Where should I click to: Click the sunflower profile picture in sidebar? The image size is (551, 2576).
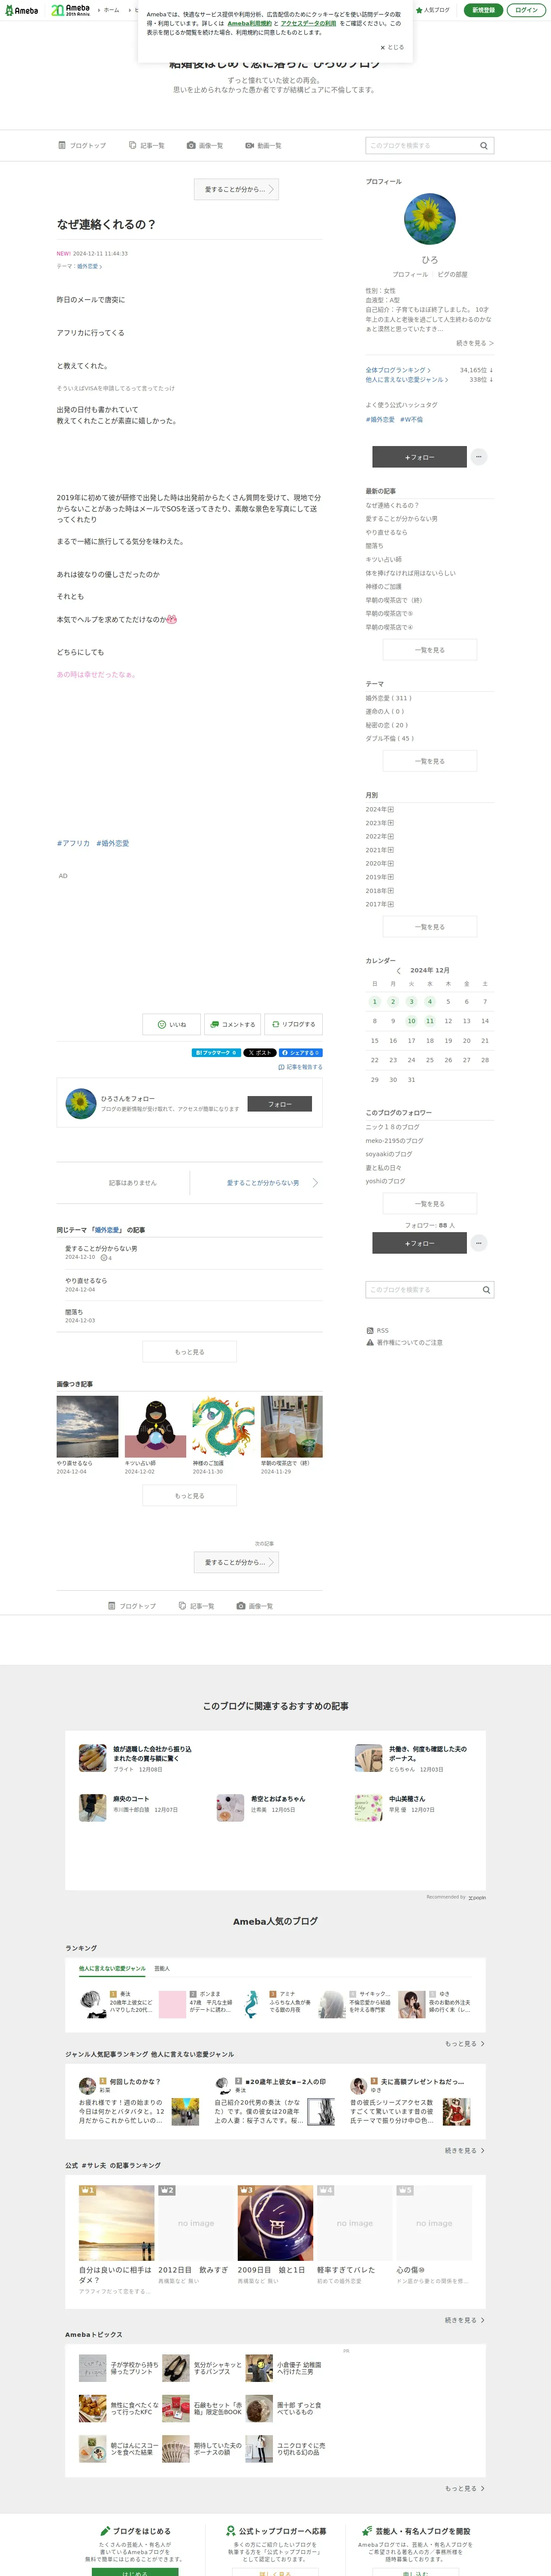point(429,220)
